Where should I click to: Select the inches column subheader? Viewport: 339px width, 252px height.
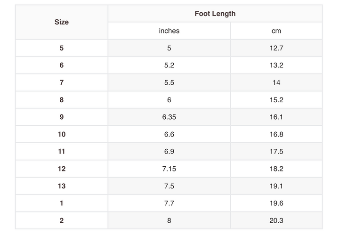tap(169, 31)
